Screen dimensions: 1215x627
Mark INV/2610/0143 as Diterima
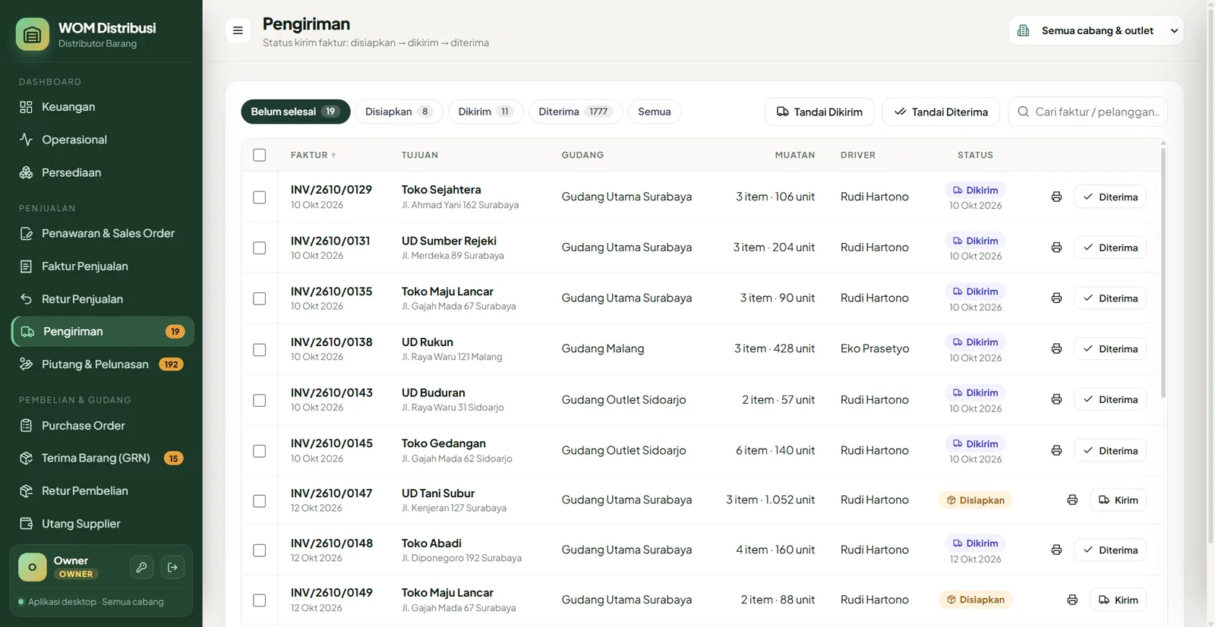pos(1110,399)
